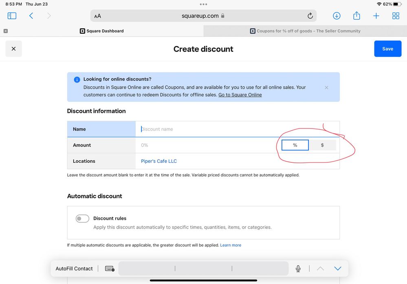This screenshot has height=284, width=407.
Task: Switch to the Seller Community Coupons tab
Action: click(x=305, y=31)
